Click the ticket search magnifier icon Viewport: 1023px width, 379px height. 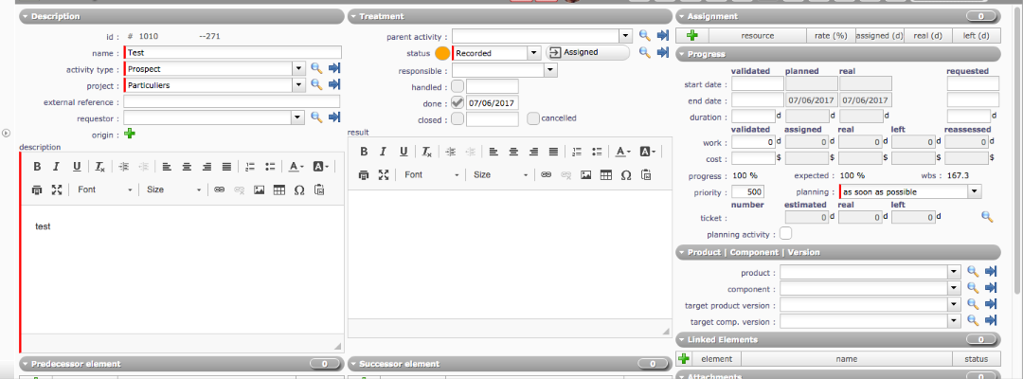click(986, 217)
